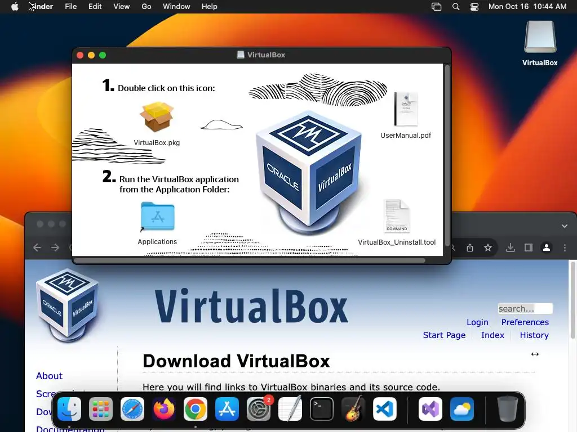577x432 pixels.
Task: Open Visual Studio Code from the Dock
Action: point(384,409)
